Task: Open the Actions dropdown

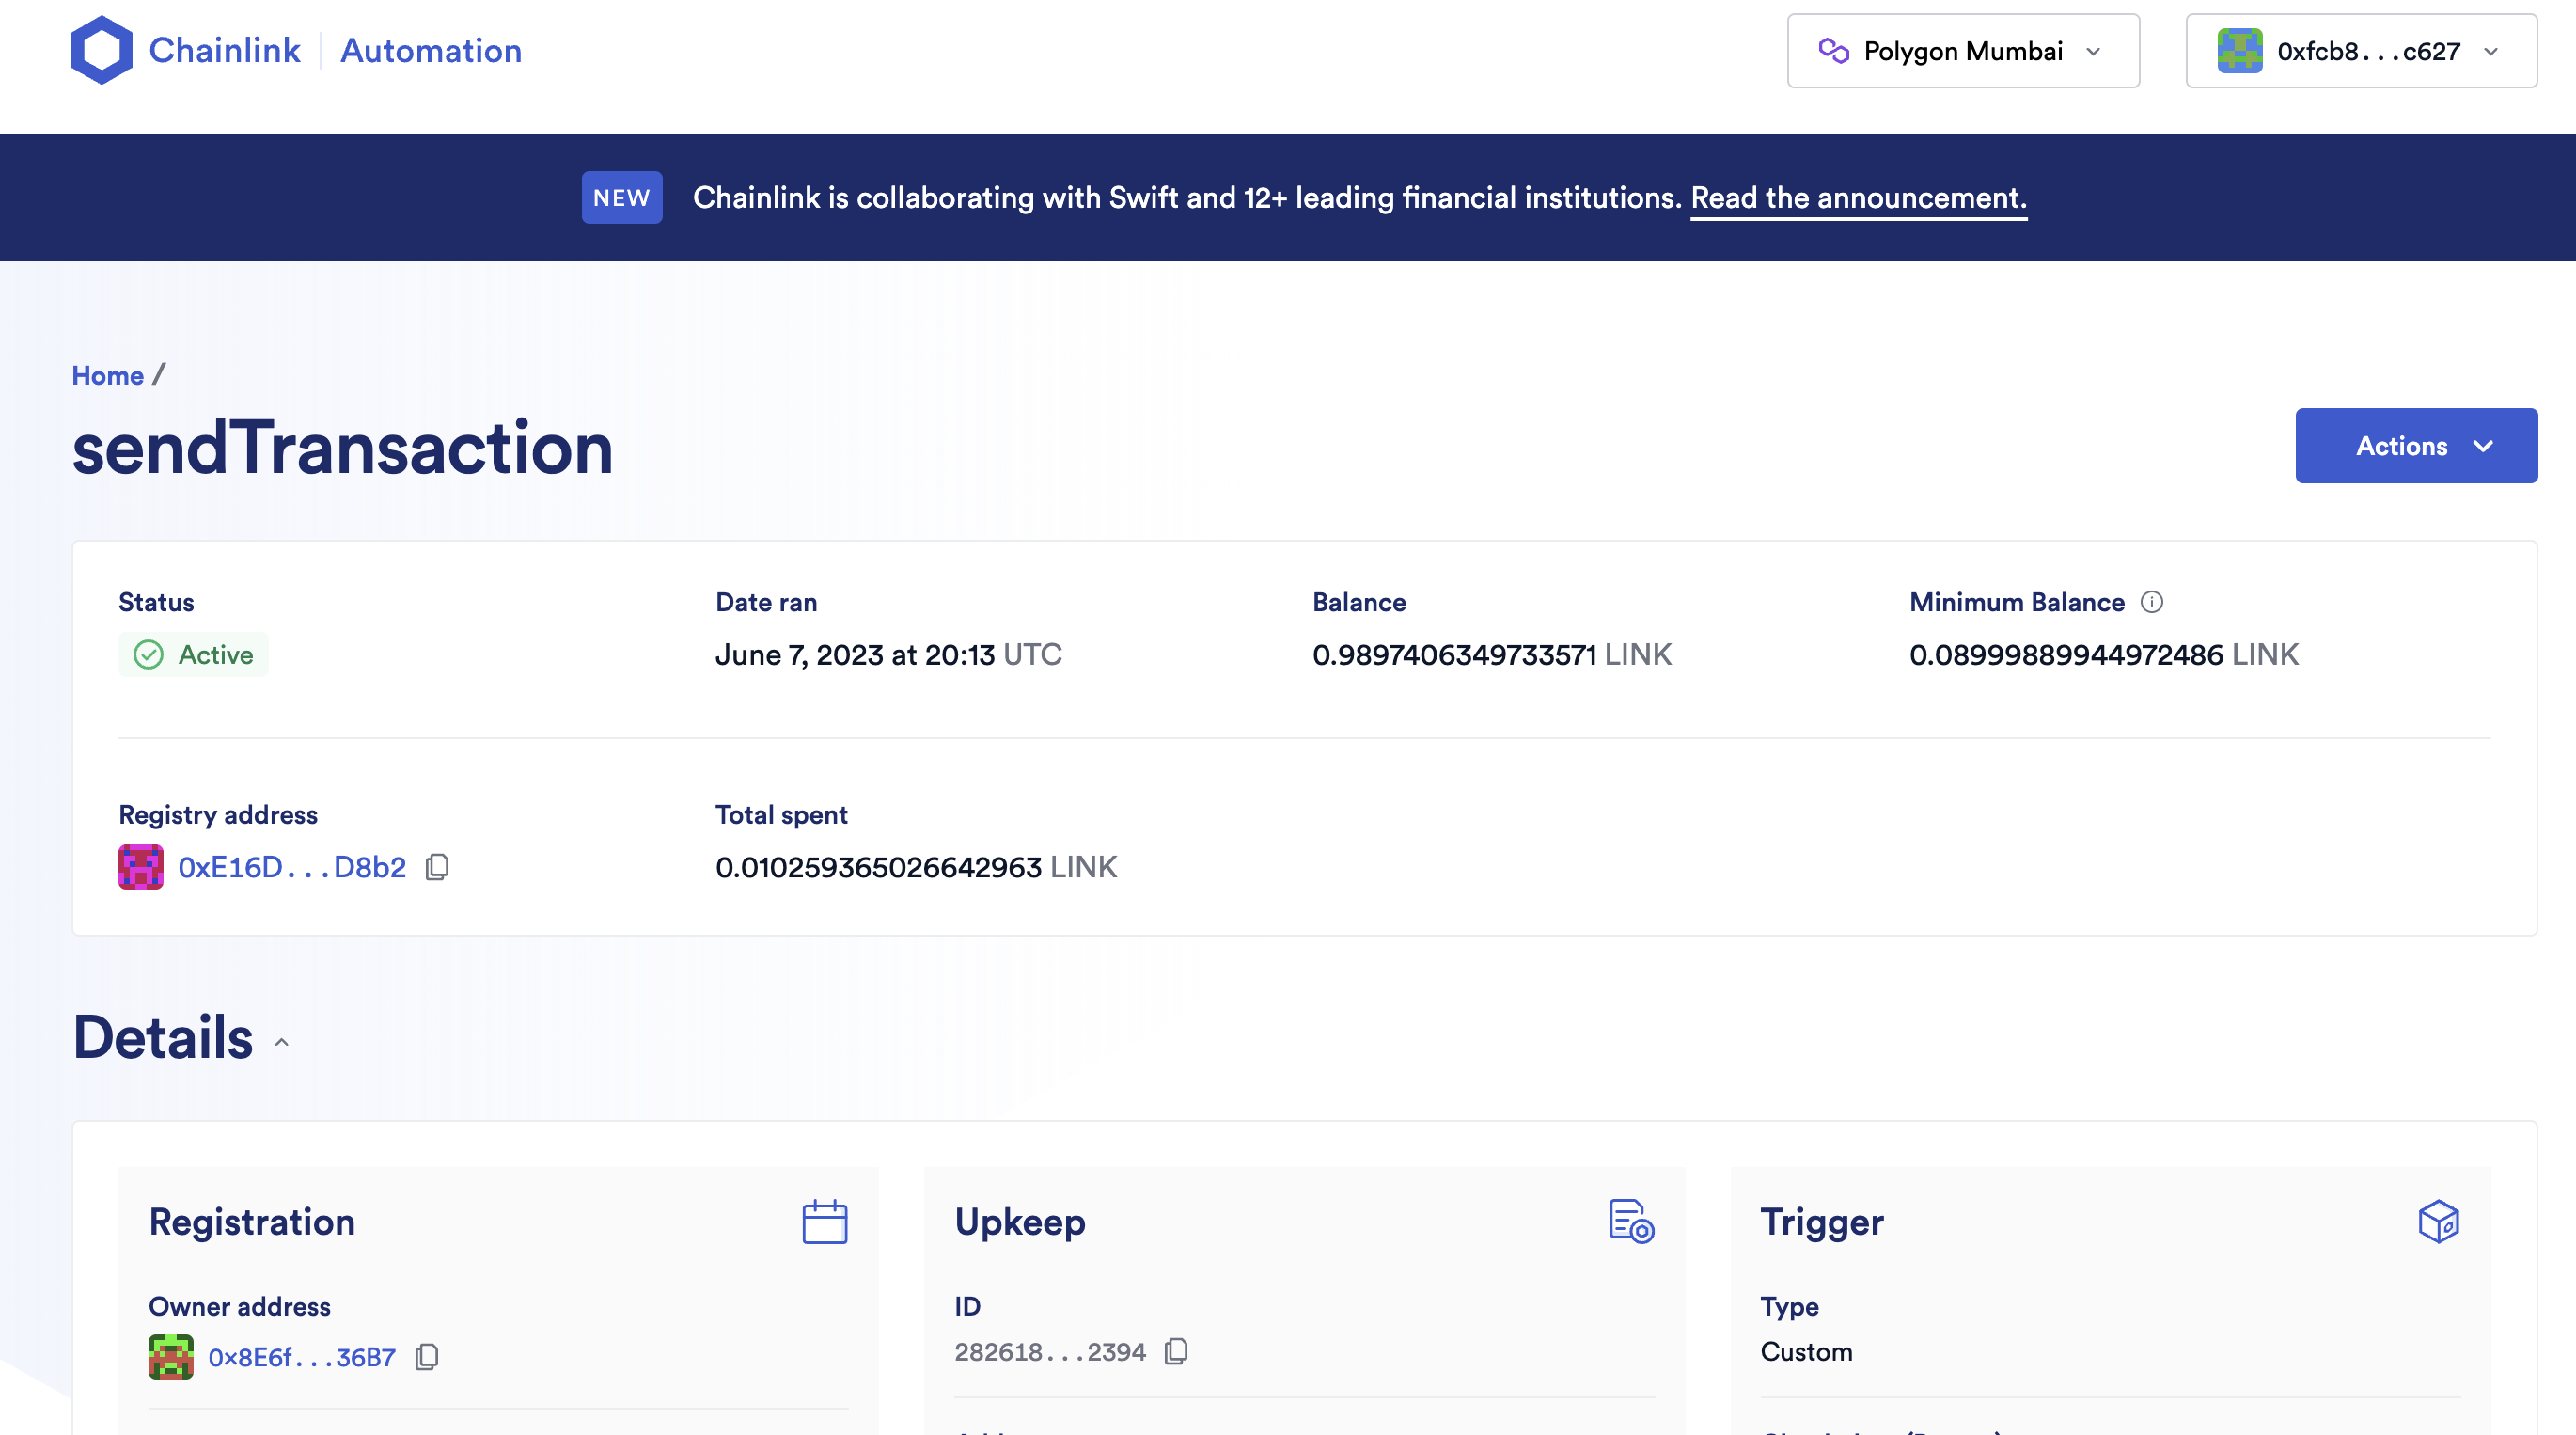Action: [x=2416, y=445]
